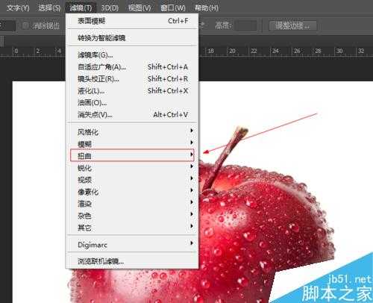Choose 自适应广角(A)... filter

132,66
